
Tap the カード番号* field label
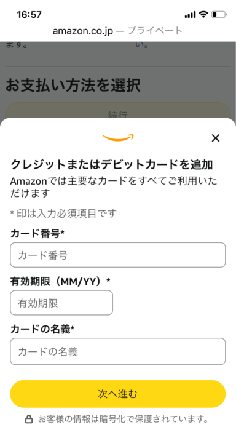point(37,234)
